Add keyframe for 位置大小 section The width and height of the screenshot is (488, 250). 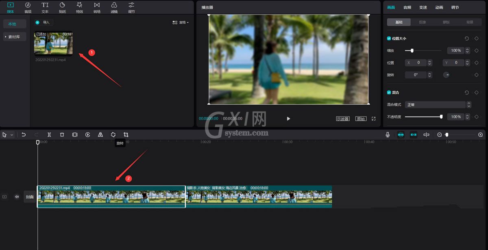(x=477, y=38)
